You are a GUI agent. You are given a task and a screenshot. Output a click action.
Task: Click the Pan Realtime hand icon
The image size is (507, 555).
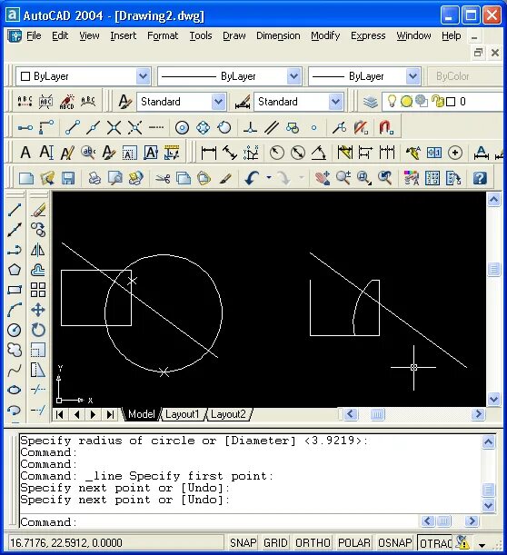323,178
